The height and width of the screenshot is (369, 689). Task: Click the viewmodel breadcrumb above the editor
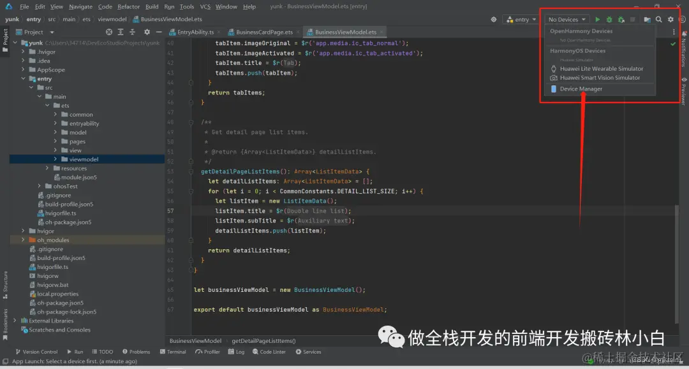pos(112,19)
